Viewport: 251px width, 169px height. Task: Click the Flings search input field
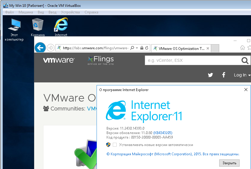click(x=192, y=60)
